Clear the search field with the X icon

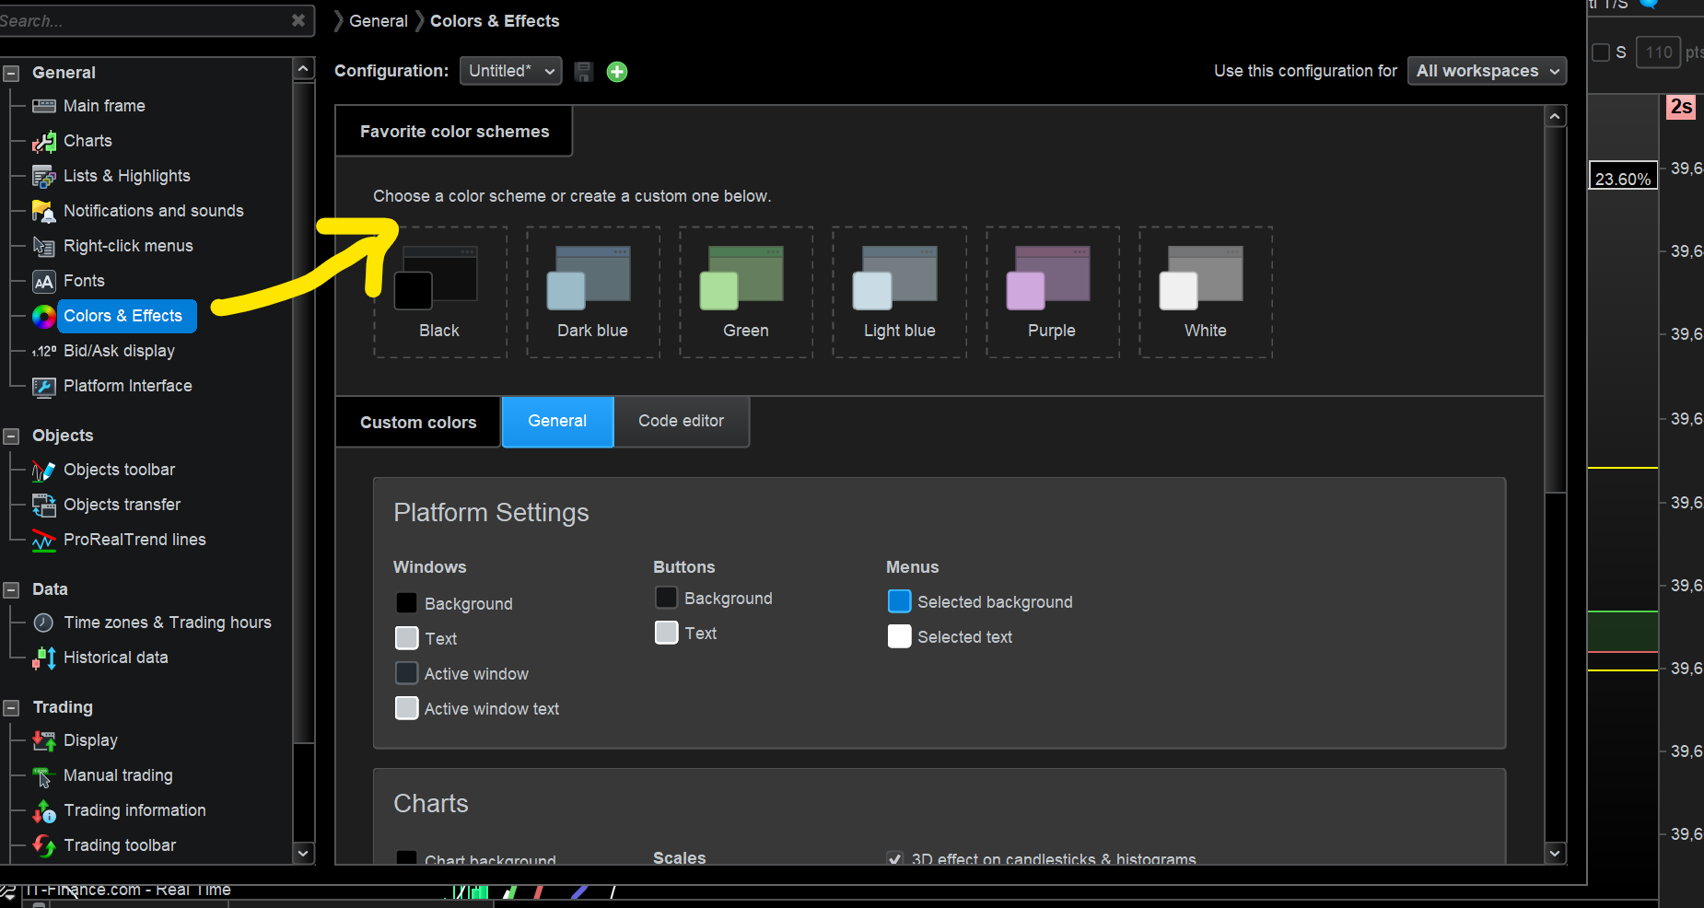tap(298, 20)
